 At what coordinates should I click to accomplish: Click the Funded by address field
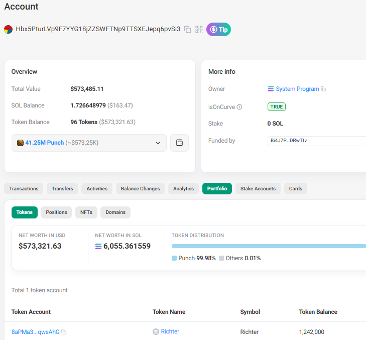click(317, 141)
